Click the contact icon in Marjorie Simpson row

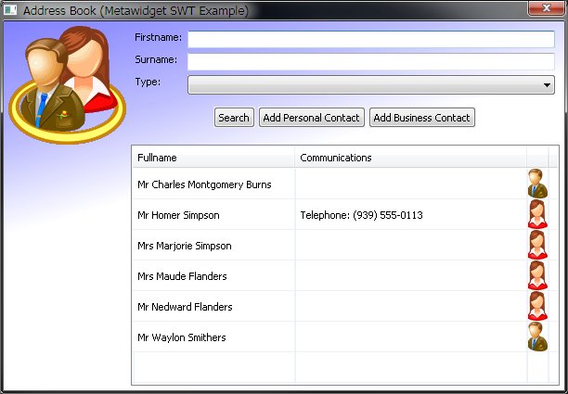coord(537,245)
